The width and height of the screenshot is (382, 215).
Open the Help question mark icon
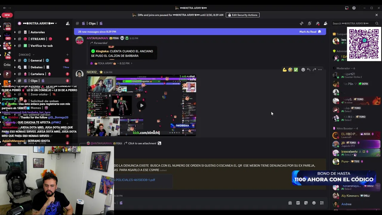[354, 8]
